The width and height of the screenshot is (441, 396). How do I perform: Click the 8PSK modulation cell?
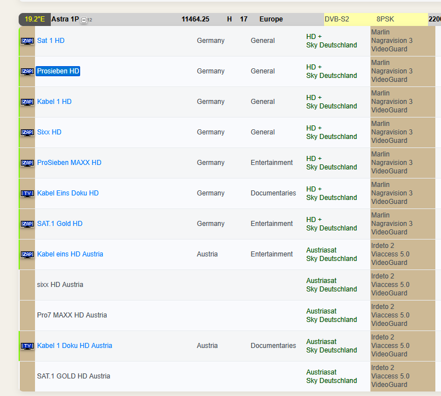click(385, 19)
